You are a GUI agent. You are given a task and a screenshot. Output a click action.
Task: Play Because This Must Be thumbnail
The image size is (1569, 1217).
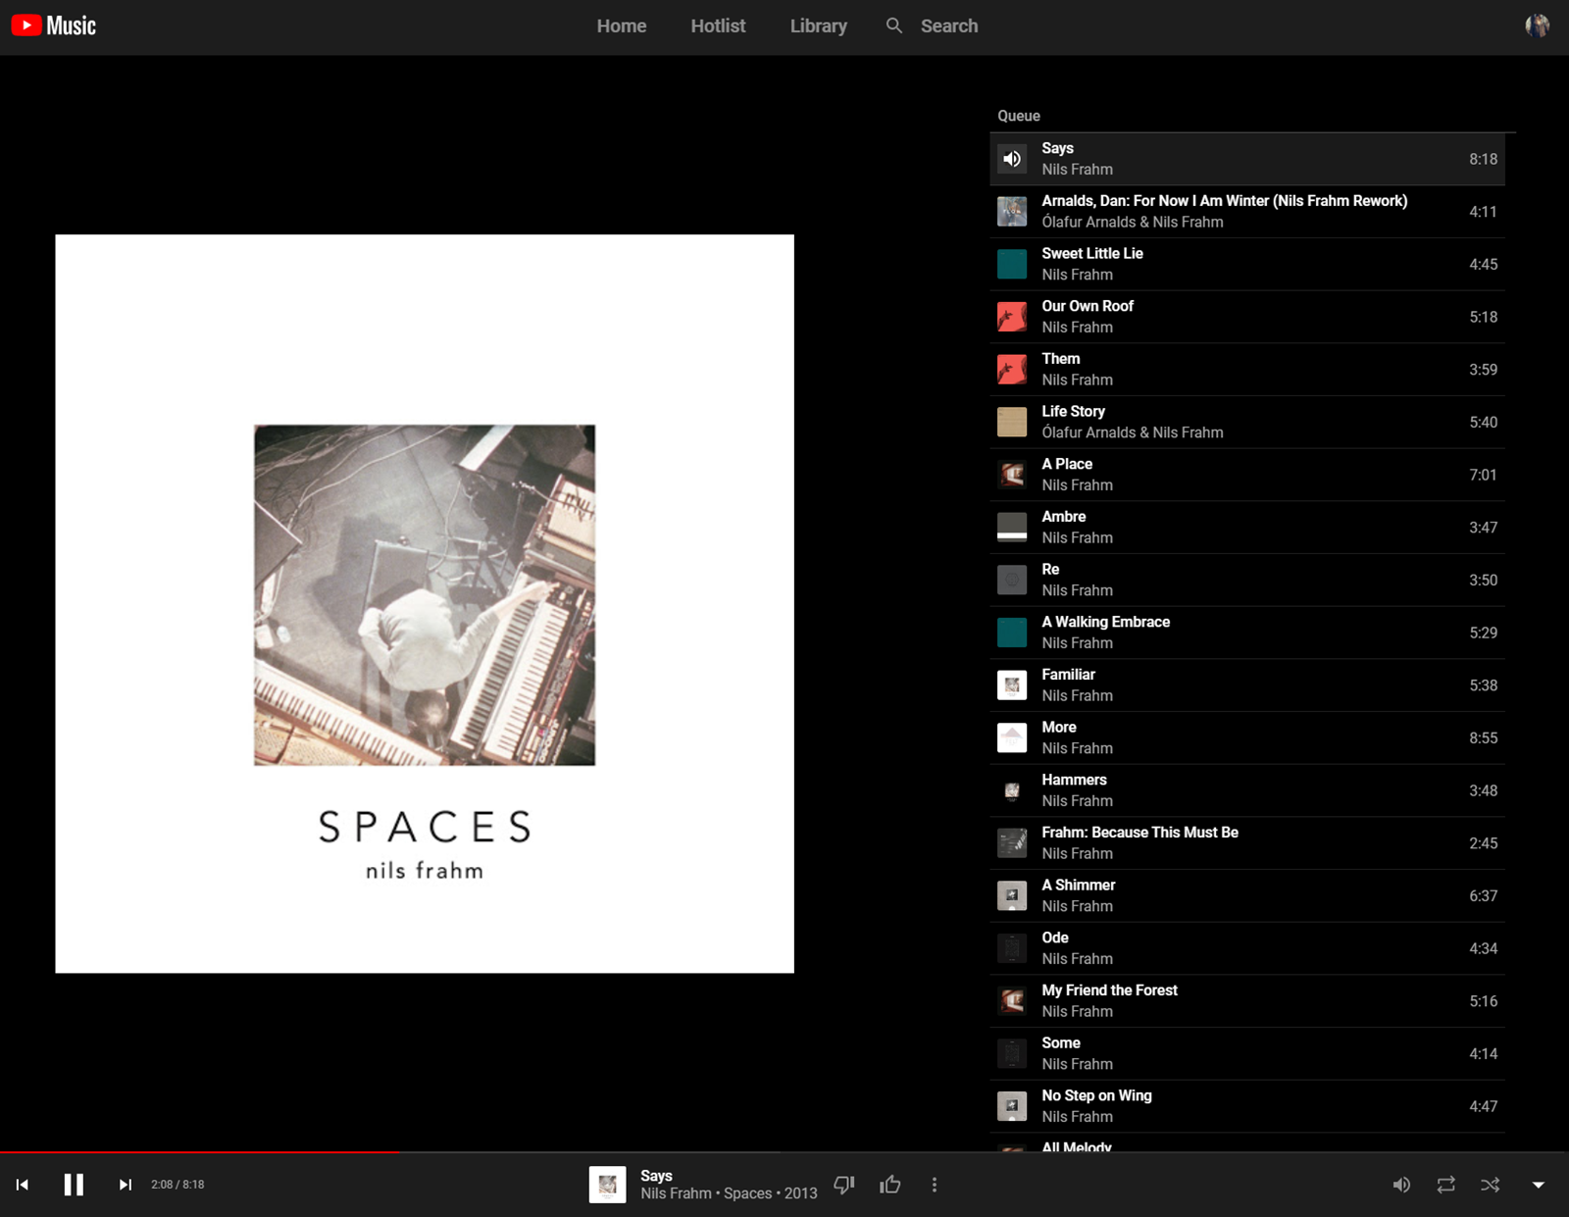[1012, 843]
